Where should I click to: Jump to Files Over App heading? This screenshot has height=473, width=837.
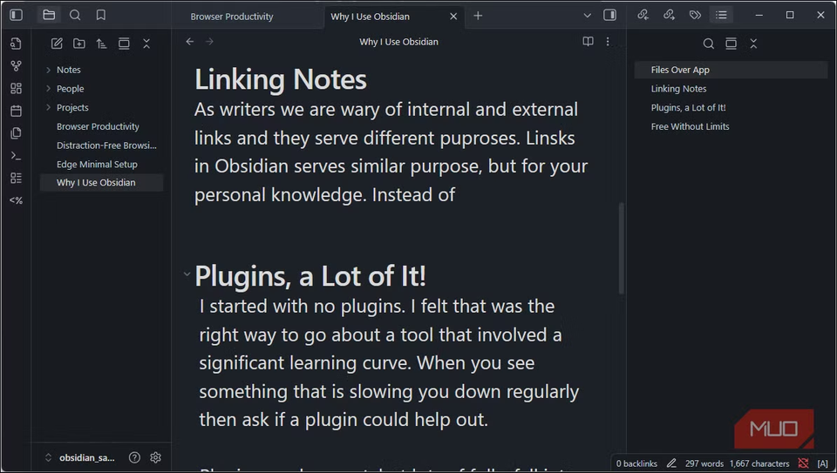[731, 70]
